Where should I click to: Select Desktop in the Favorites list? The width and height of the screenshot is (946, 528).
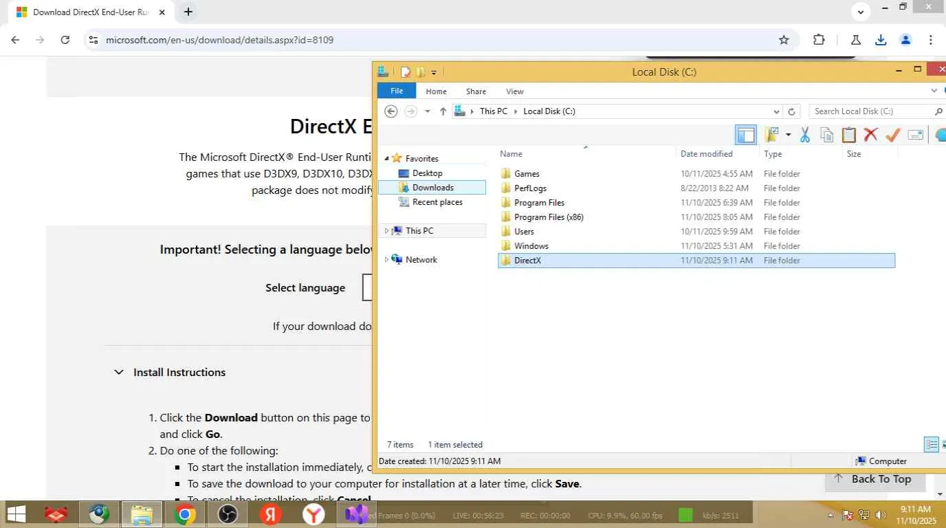(427, 173)
